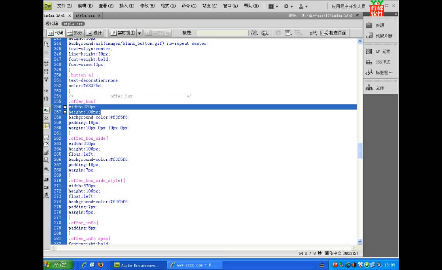Click Adobe Dreamweaver taskbar button

[138, 265]
